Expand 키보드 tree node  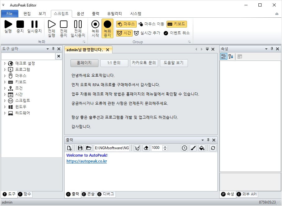[x=5, y=82]
